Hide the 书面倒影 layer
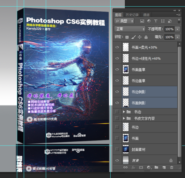Viewport: 185px width, 178px height. tap(117, 103)
